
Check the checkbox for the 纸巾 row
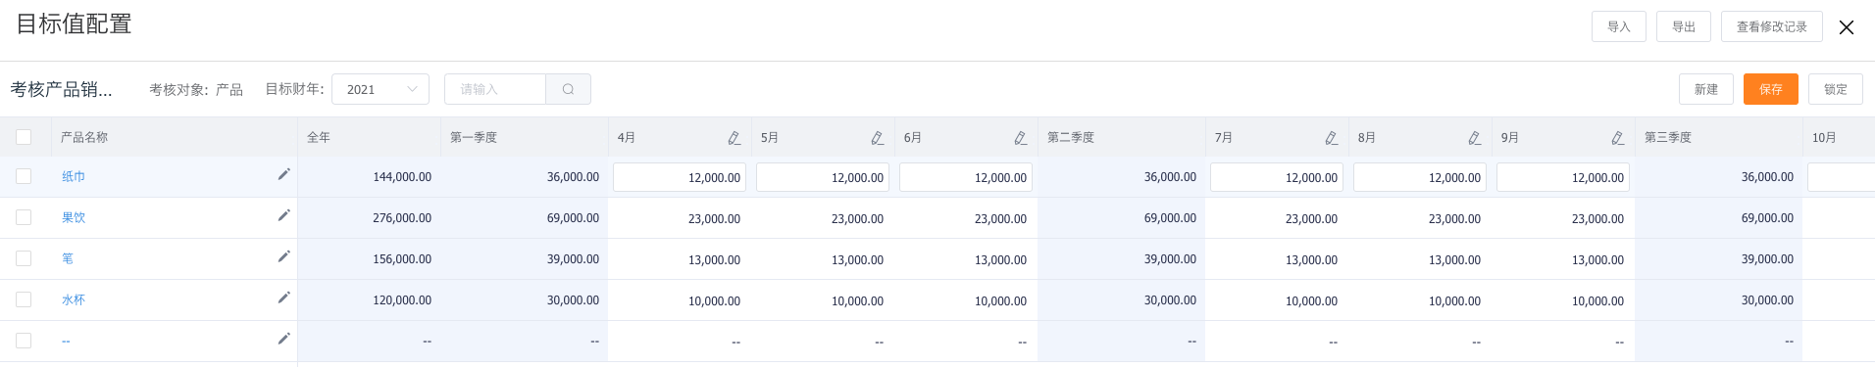click(24, 176)
